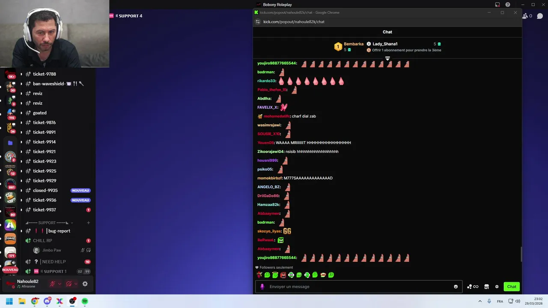Insert first red character emote
The height and width of the screenshot is (308, 548).
(x=259, y=275)
